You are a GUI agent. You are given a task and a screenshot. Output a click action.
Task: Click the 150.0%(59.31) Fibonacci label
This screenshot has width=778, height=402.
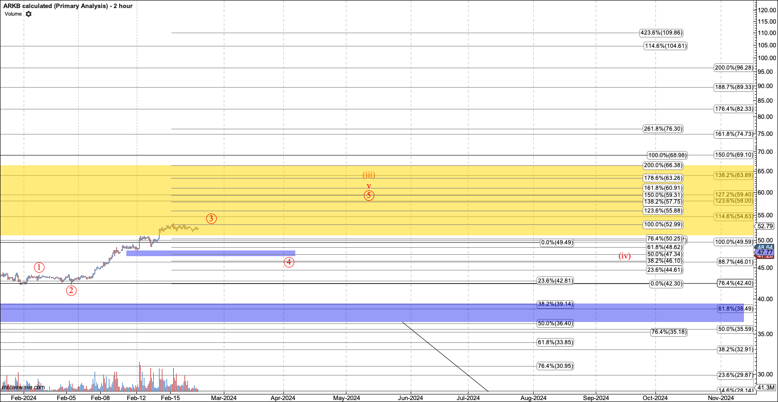point(663,196)
